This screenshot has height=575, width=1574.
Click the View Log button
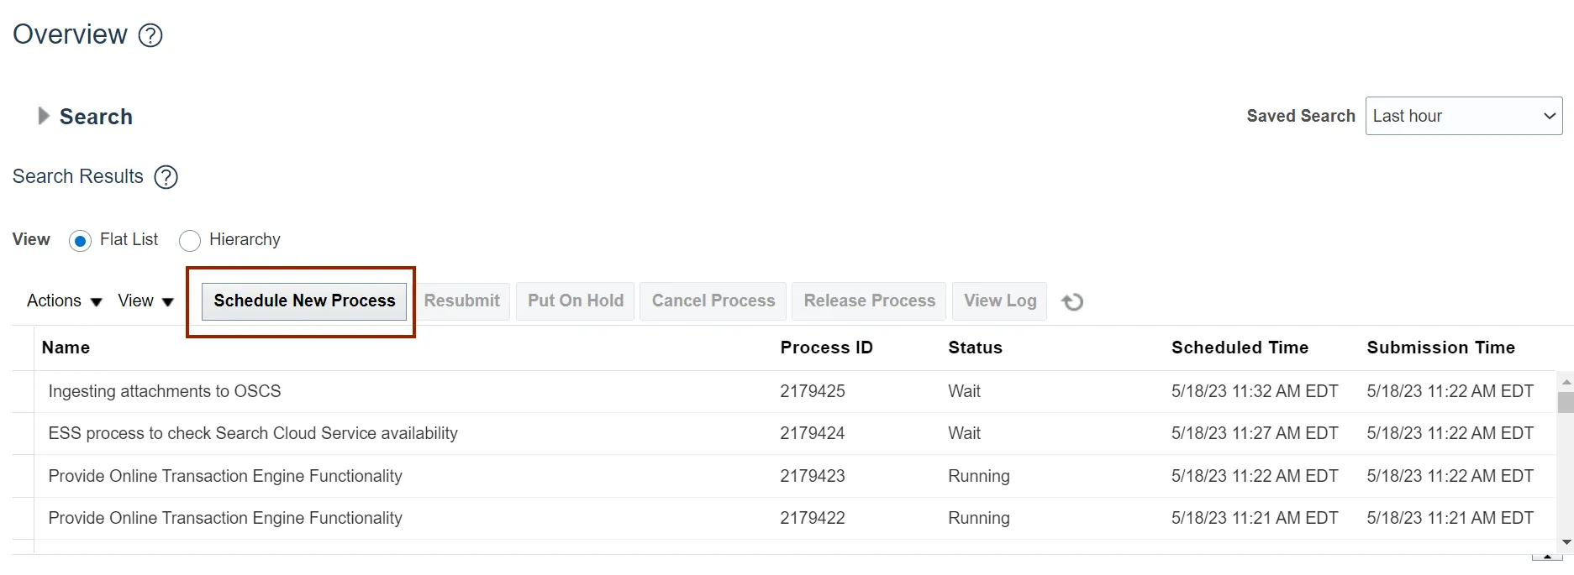click(999, 301)
